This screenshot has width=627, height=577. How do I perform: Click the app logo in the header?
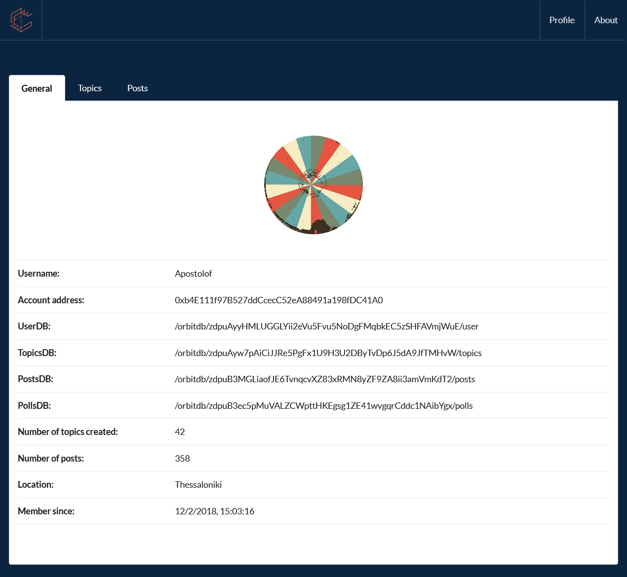21,20
